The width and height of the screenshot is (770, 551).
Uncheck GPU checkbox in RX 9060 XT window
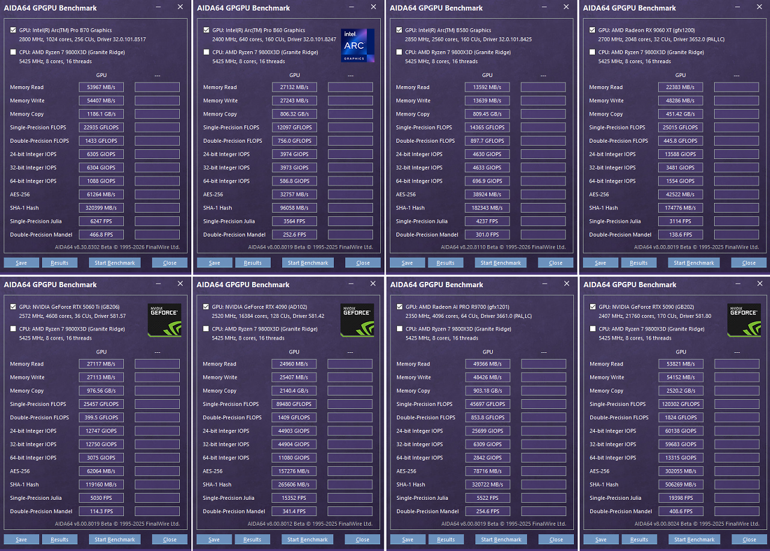pyautogui.click(x=593, y=30)
